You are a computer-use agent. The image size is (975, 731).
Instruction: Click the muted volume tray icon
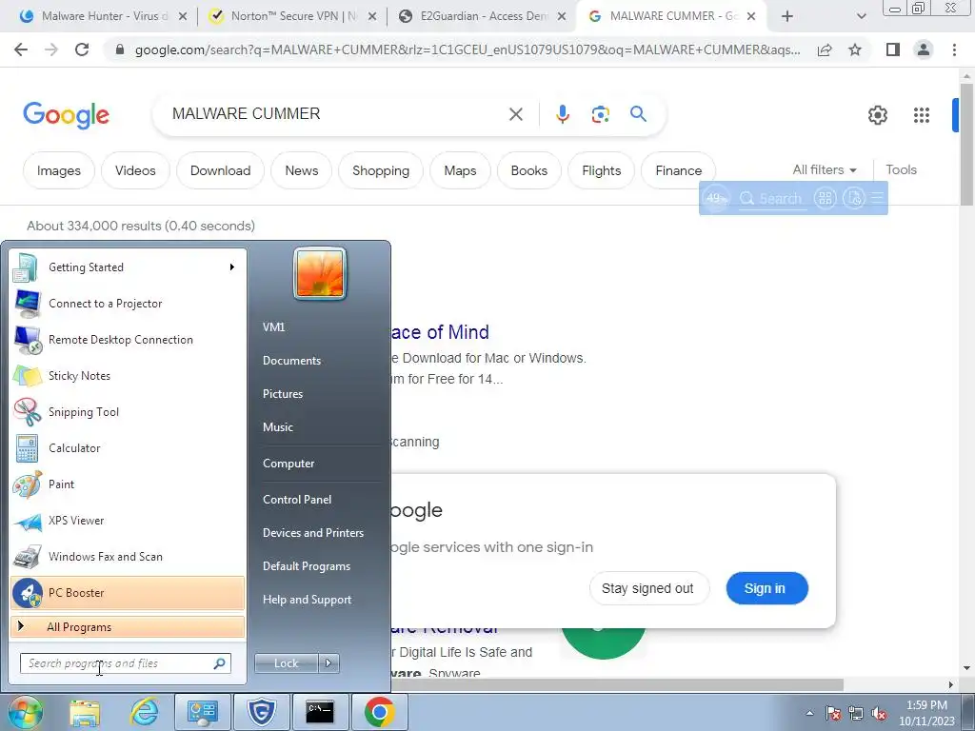tap(879, 714)
